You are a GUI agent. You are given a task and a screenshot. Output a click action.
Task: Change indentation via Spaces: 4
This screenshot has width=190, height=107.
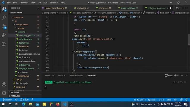[152, 100]
